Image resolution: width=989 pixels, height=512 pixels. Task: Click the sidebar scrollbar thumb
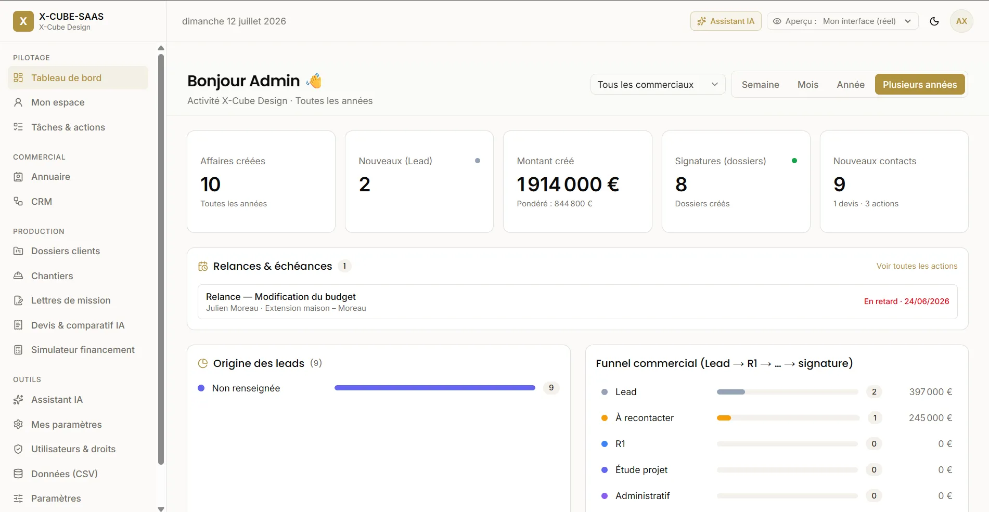(x=161, y=258)
